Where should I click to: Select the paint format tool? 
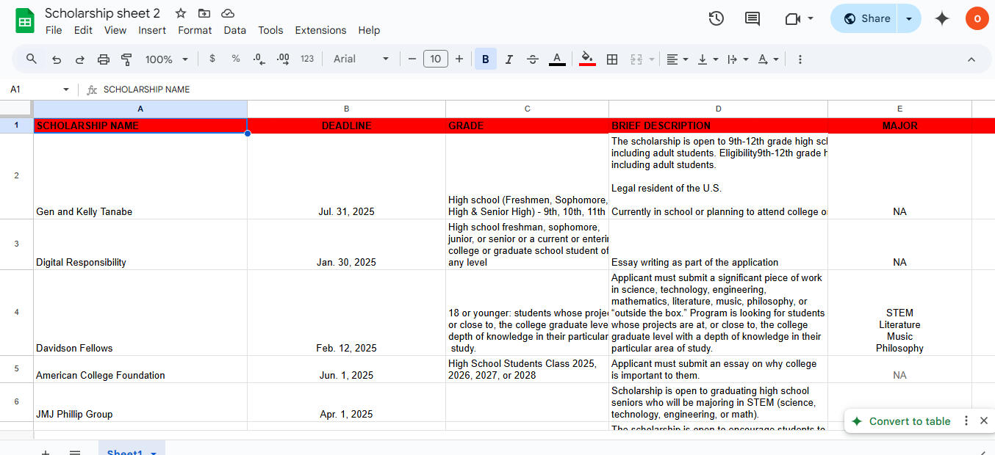tap(126, 59)
